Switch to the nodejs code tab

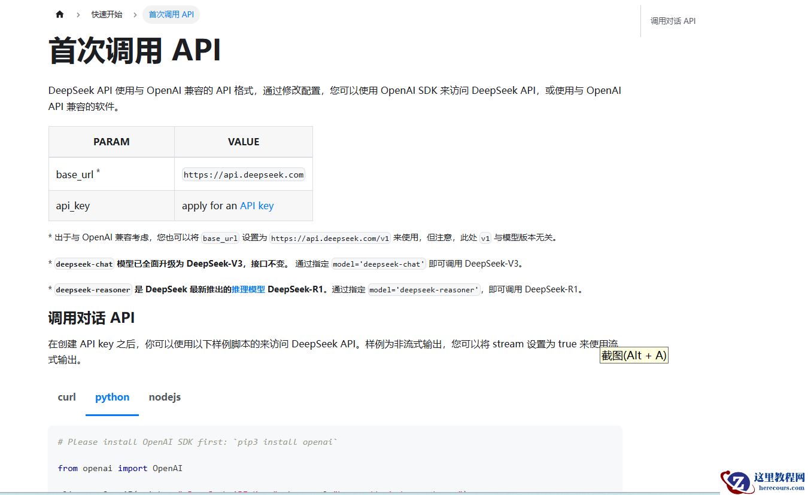pos(165,397)
